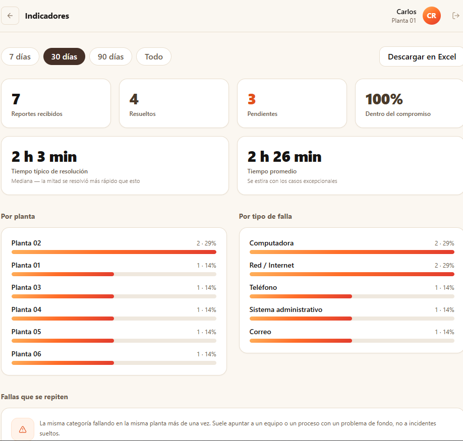
Task: Open the CR user avatar
Action: pos(431,16)
